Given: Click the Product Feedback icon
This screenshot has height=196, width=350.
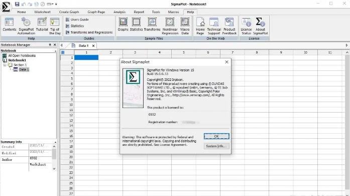Looking at the screenshot, I should coord(229,26).
